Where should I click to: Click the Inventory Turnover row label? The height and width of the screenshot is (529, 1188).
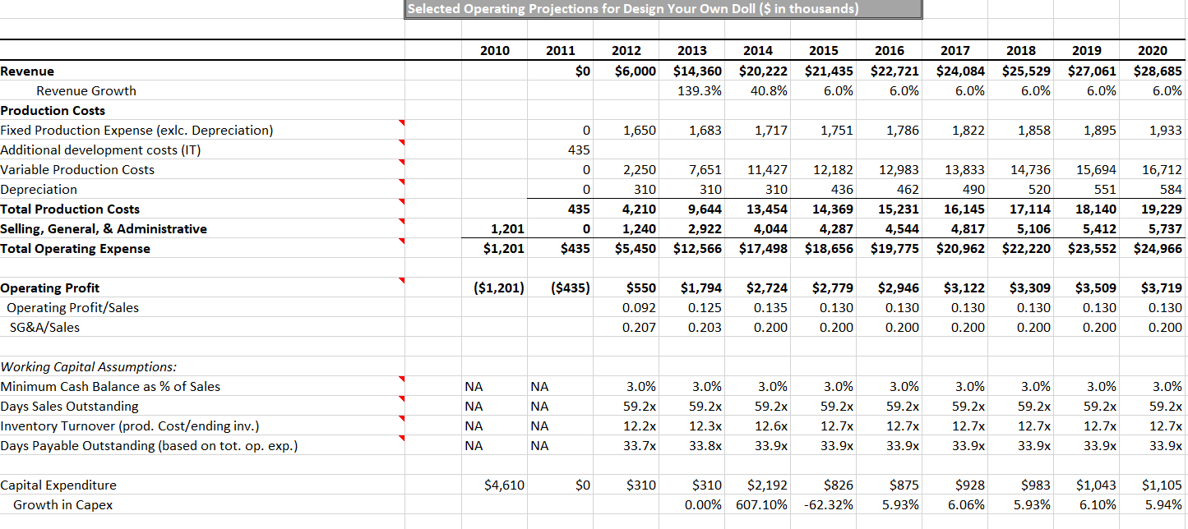pos(130,425)
